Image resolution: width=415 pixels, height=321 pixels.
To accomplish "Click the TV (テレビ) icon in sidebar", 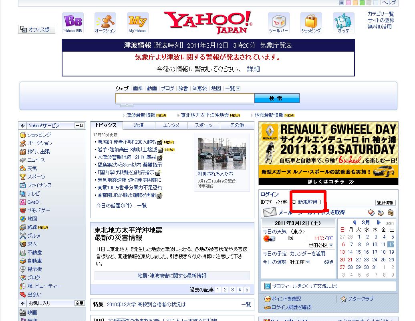I will 23,194.
